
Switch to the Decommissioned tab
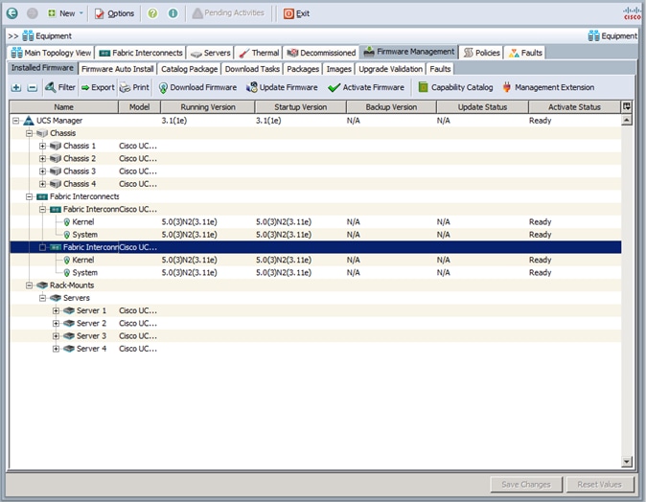tap(321, 53)
